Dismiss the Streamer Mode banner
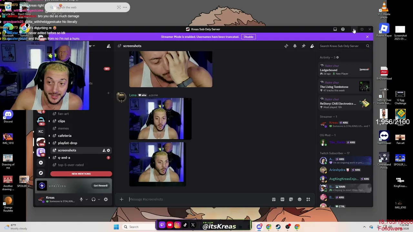 click(x=367, y=37)
